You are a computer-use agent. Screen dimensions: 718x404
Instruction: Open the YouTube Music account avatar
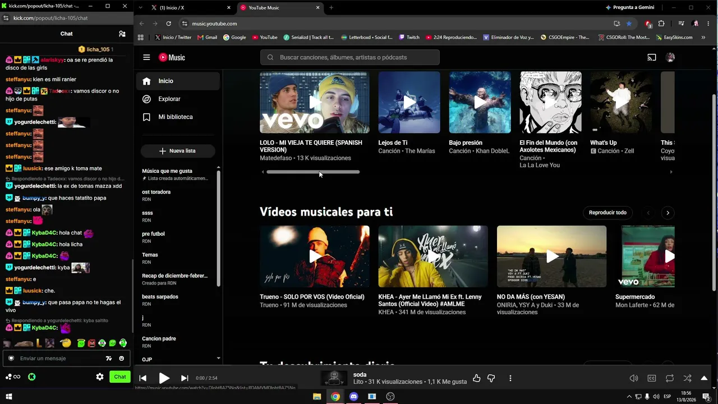point(670,57)
